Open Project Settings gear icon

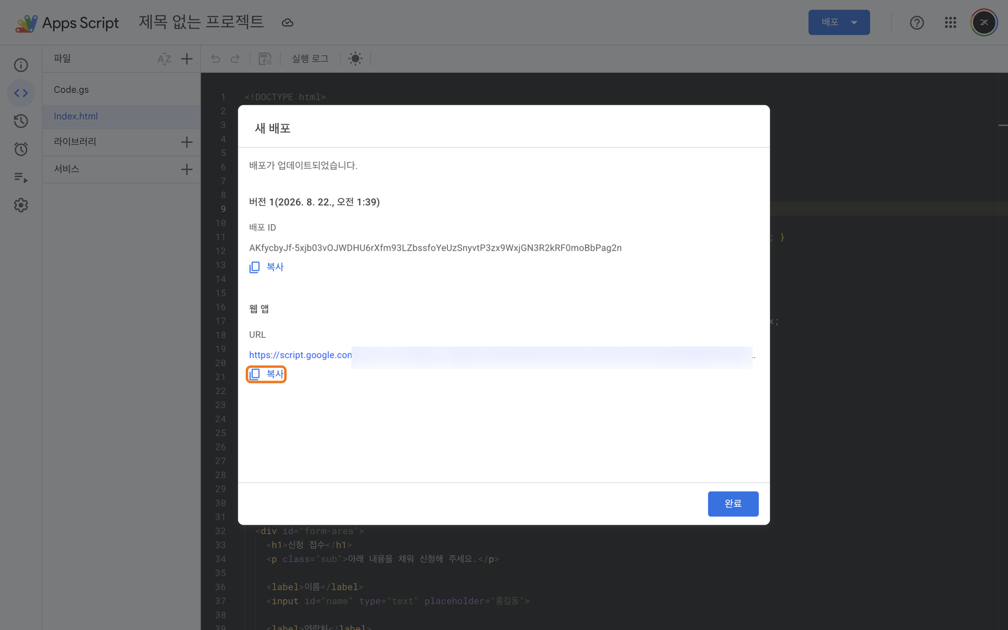21,205
